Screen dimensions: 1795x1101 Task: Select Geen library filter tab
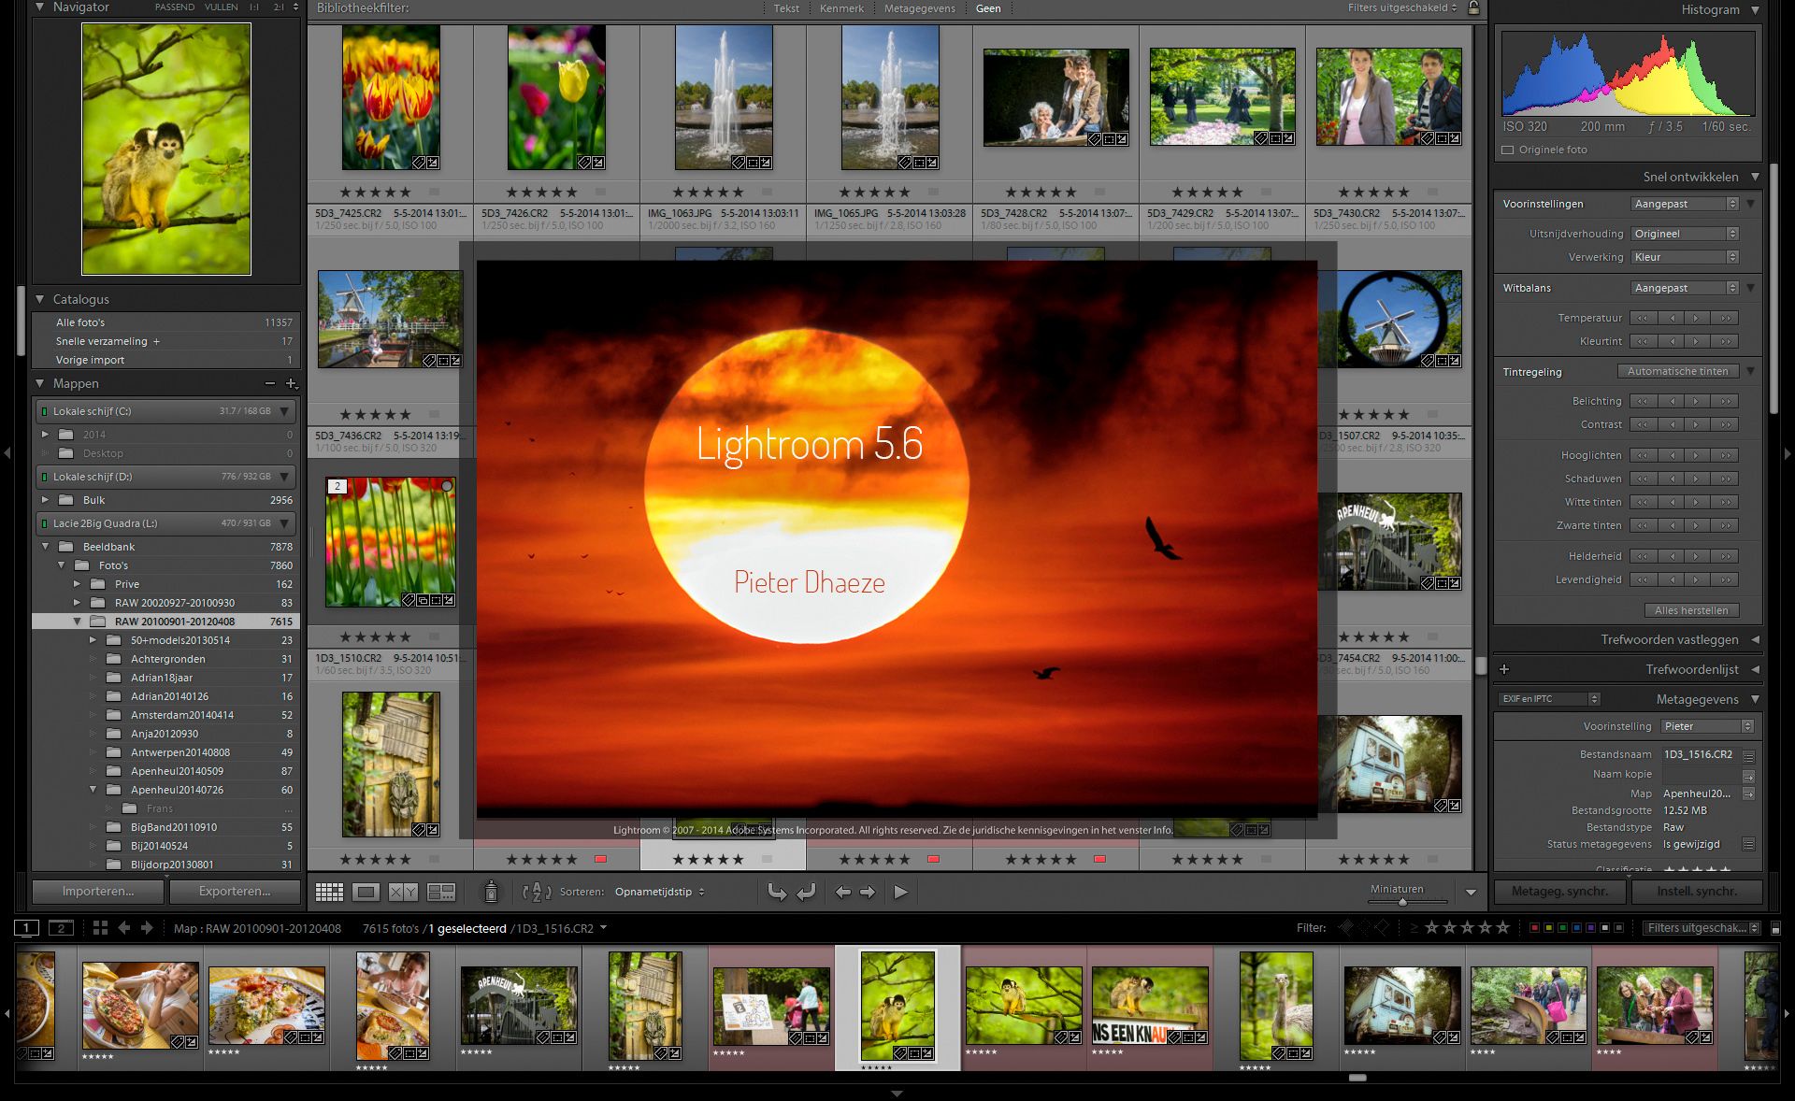point(988,8)
